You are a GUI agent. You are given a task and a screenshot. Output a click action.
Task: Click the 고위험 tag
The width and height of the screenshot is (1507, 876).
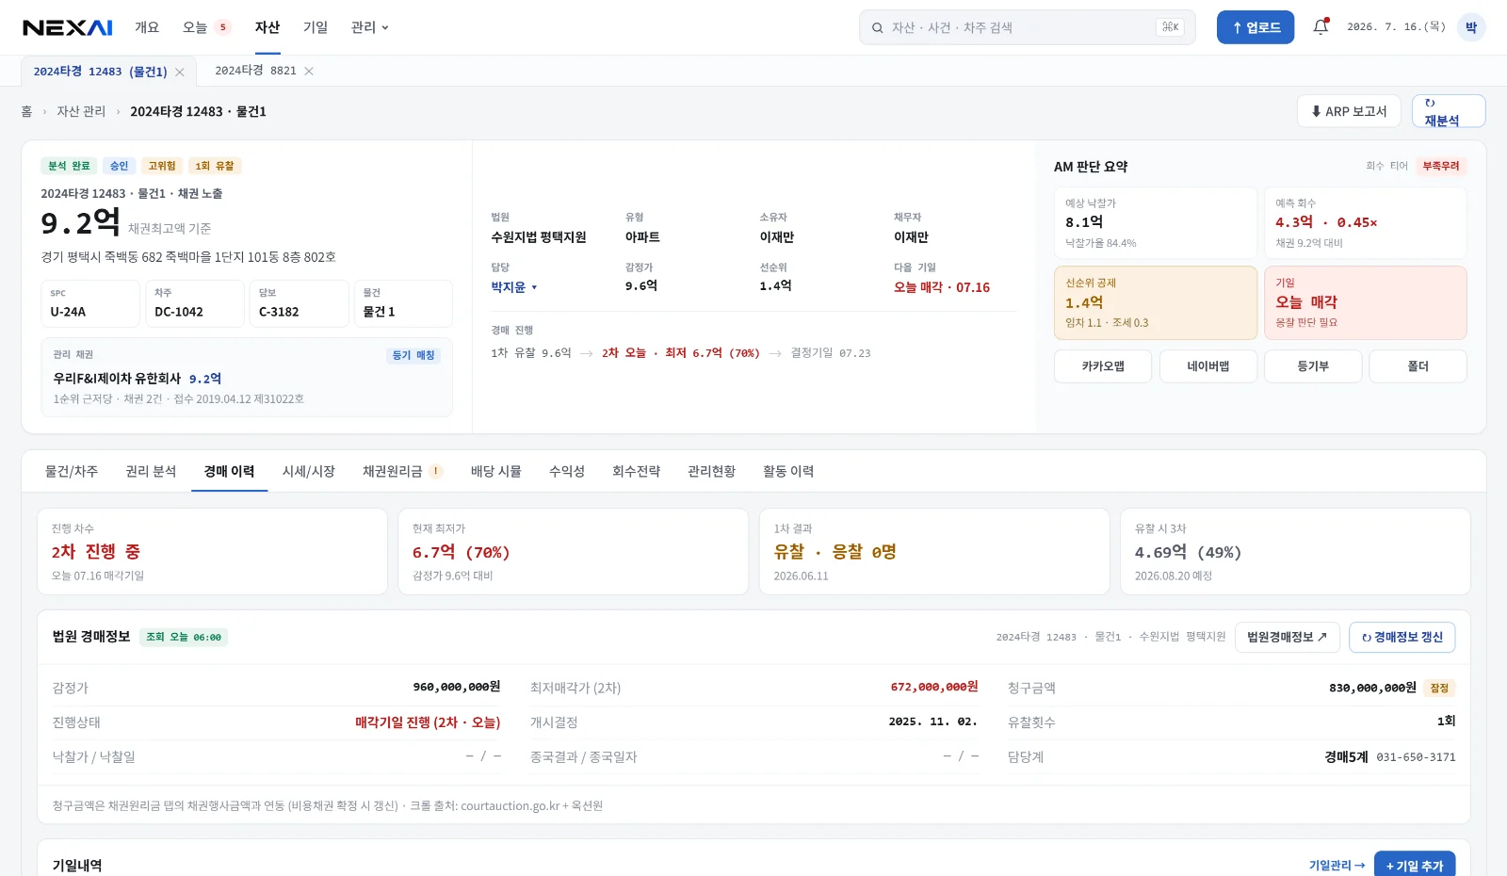(x=162, y=166)
